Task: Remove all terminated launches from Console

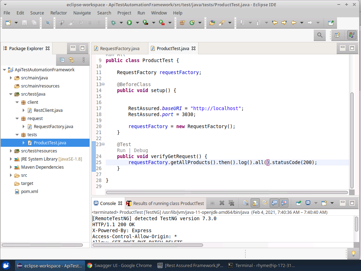Action: click(x=231, y=203)
